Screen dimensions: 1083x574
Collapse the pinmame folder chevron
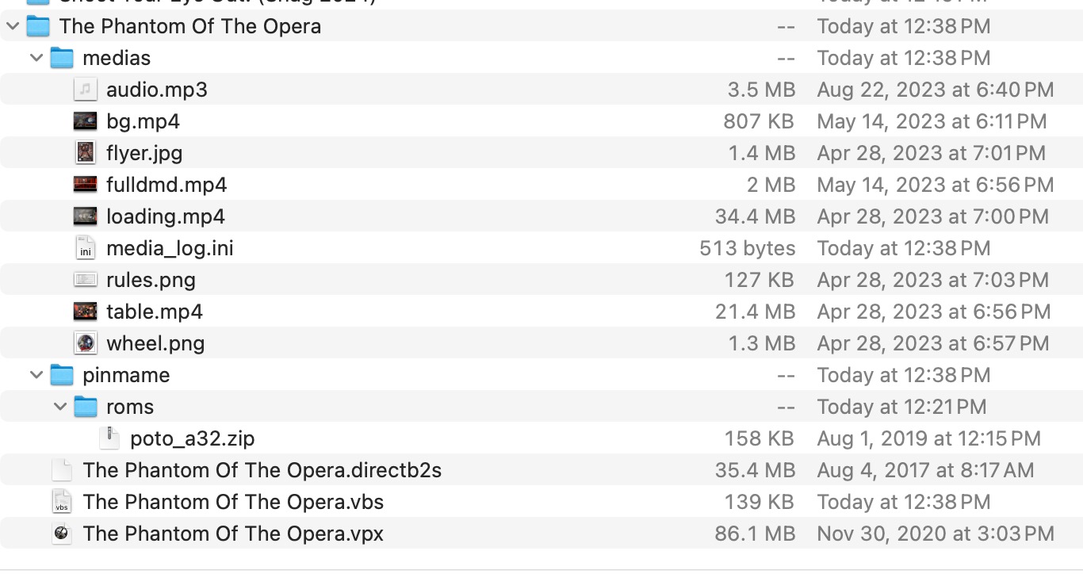coord(36,375)
